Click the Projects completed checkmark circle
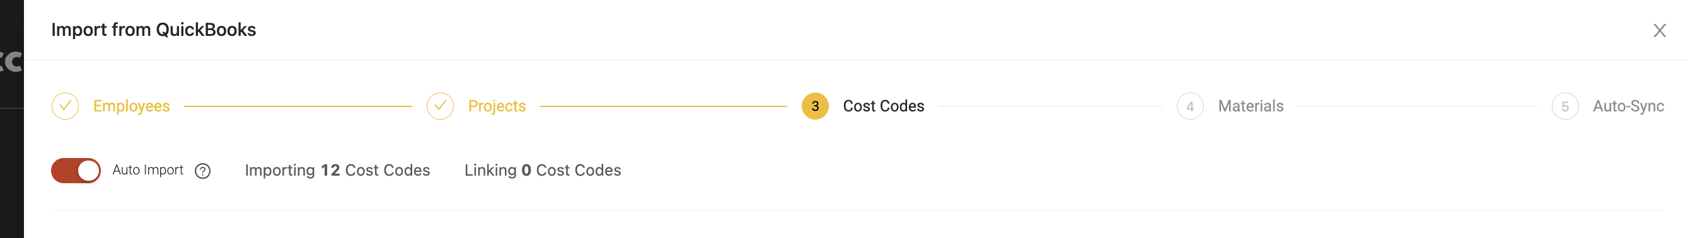The width and height of the screenshot is (1688, 238). 440,106
